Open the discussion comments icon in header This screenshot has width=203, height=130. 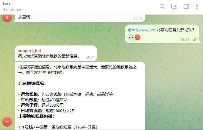174,6
